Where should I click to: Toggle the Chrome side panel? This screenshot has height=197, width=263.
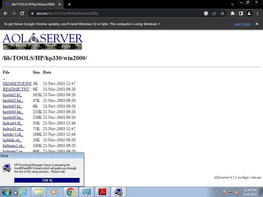pos(241,13)
